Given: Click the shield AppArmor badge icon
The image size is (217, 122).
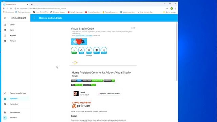Looking at the screenshot, I should click(96, 50).
